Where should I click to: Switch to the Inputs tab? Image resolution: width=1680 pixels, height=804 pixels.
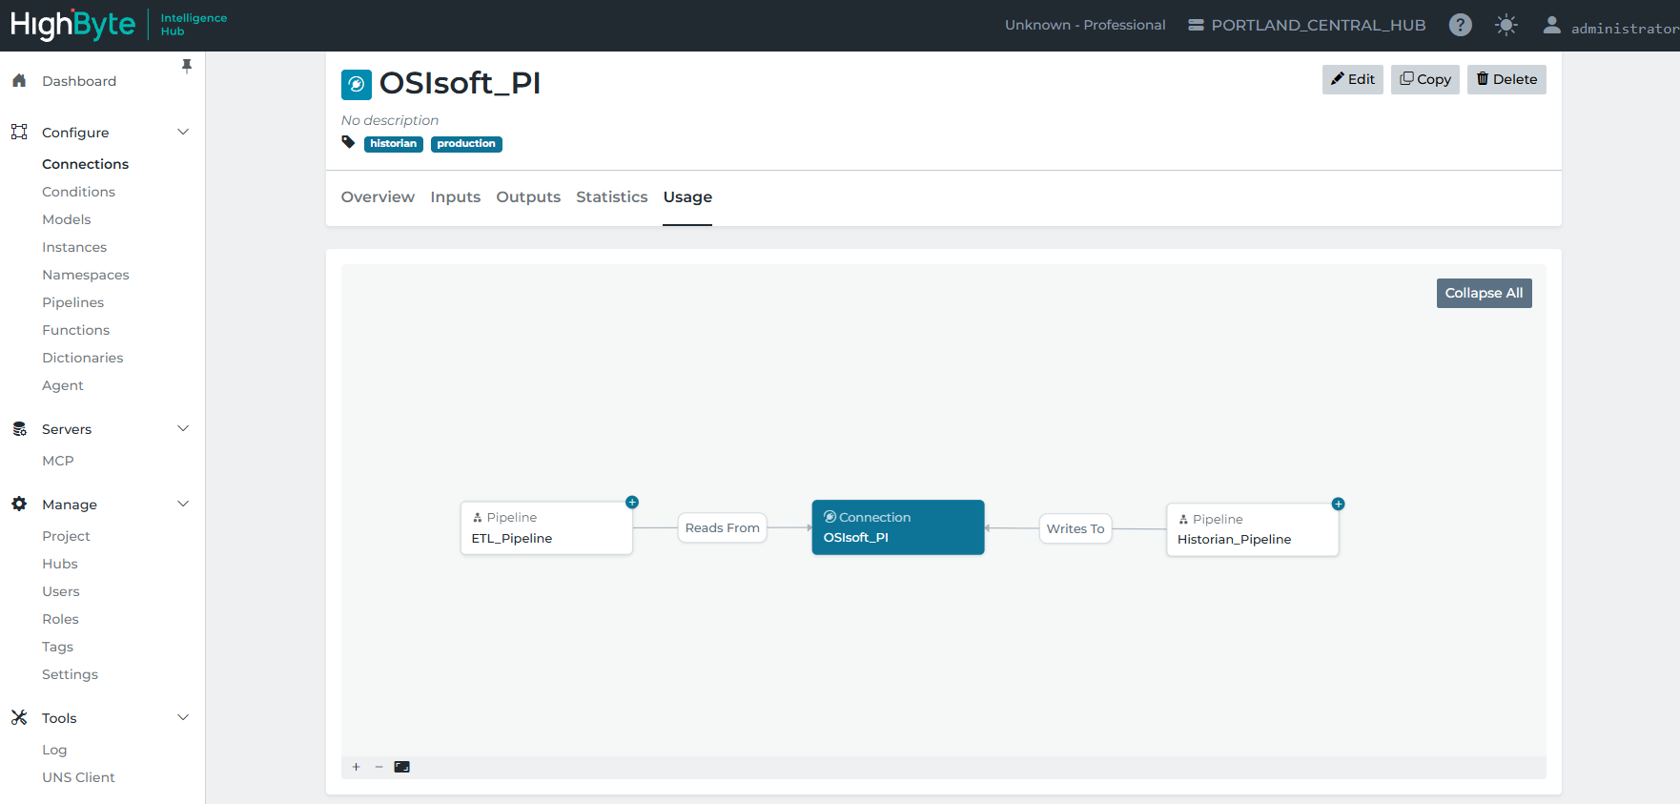(x=456, y=196)
